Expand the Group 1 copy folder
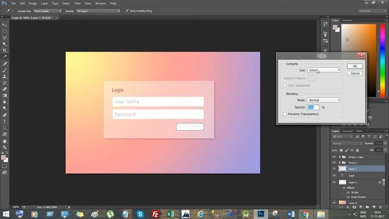The height and width of the screenshot is (219, 389). [x=340, y=157]
